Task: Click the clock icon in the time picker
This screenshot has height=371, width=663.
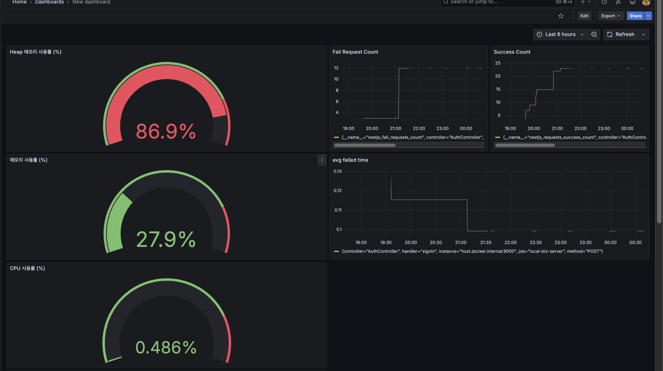Action: (539, 34)
